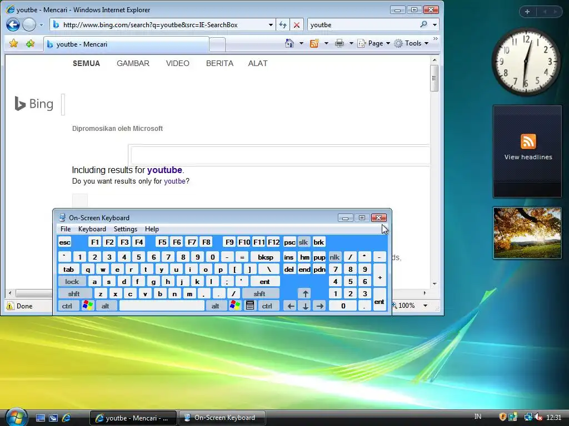The image size is (569, 426).
Task: Open the Settings menu in On-Screen Keyboard
Action: (126, 229)
